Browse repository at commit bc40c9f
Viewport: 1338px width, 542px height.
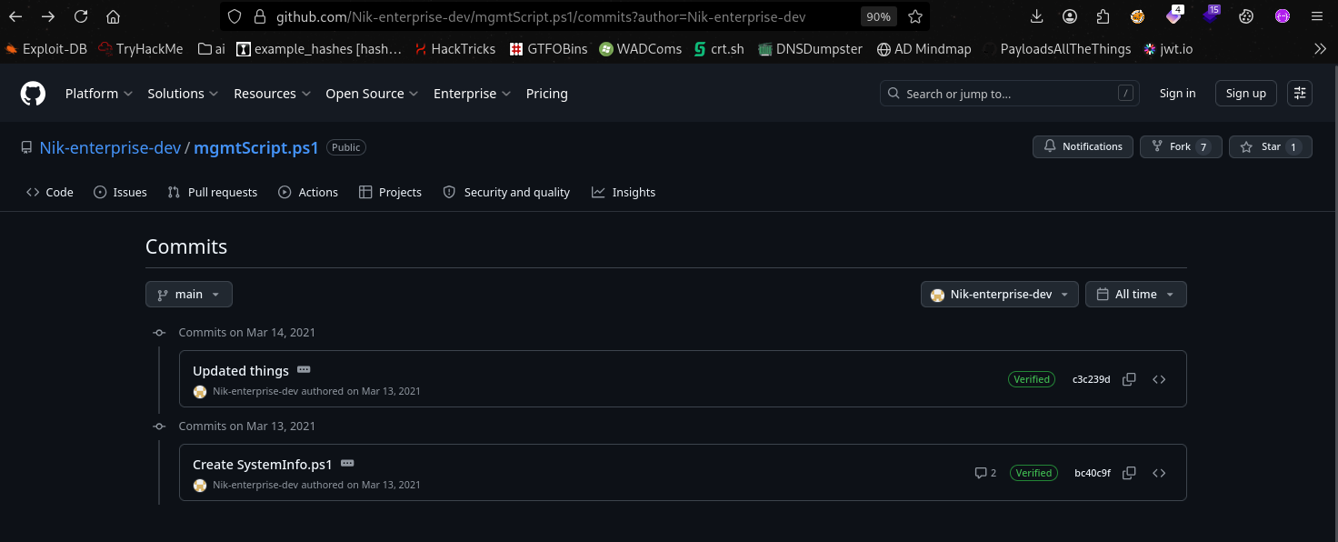tap(1159, 473)
